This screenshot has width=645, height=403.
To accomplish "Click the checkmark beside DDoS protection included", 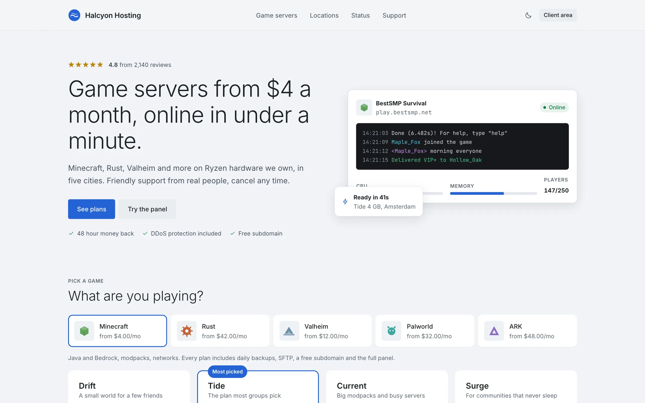I will [x=145, y=233].
